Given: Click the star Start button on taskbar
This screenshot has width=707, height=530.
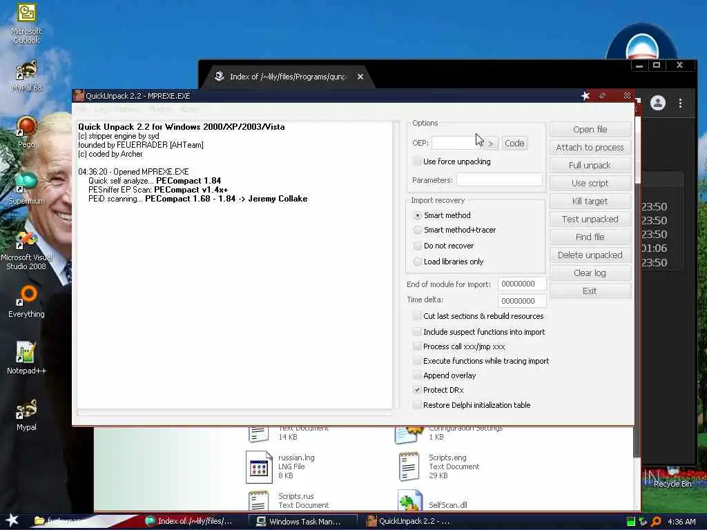Looking at the screenshot, I should tap(12, 520).
